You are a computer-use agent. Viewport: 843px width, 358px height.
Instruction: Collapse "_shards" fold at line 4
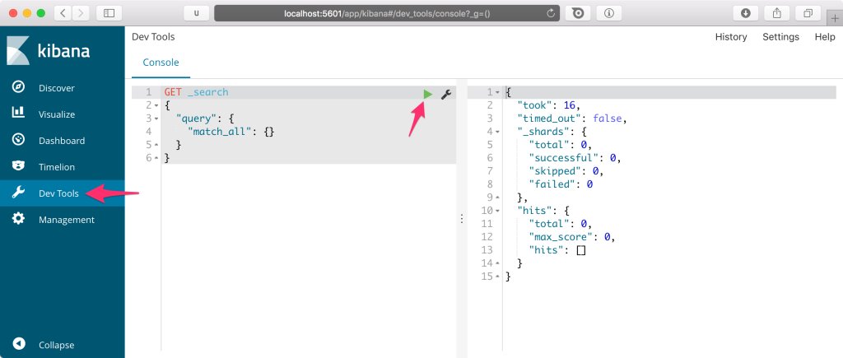click(497, 132)
